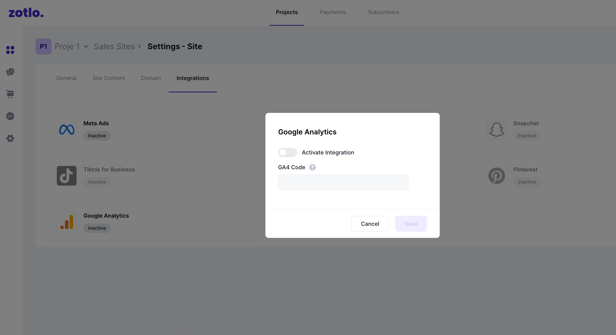Image resolution: width=616 pixels, height=335 pixels.
Task: Click the Save button in dialog
Action: 411,224
